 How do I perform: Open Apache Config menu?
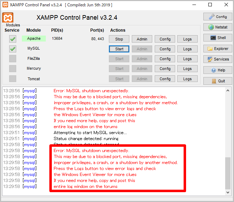pyautogui.click(x=165, y=39)
